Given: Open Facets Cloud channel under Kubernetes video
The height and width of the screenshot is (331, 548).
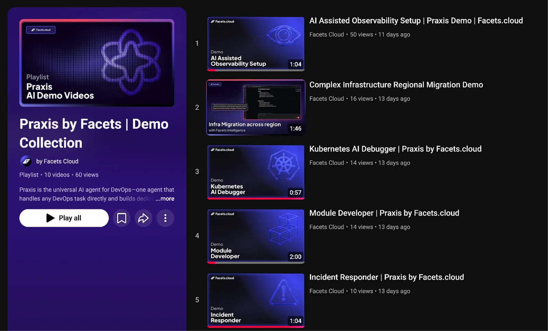Looking at the screenshot, I should point(326,163).
